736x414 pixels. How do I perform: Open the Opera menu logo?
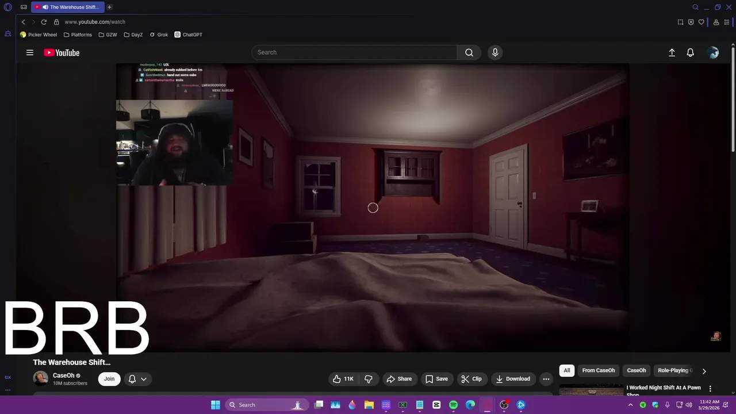[8, 7]
